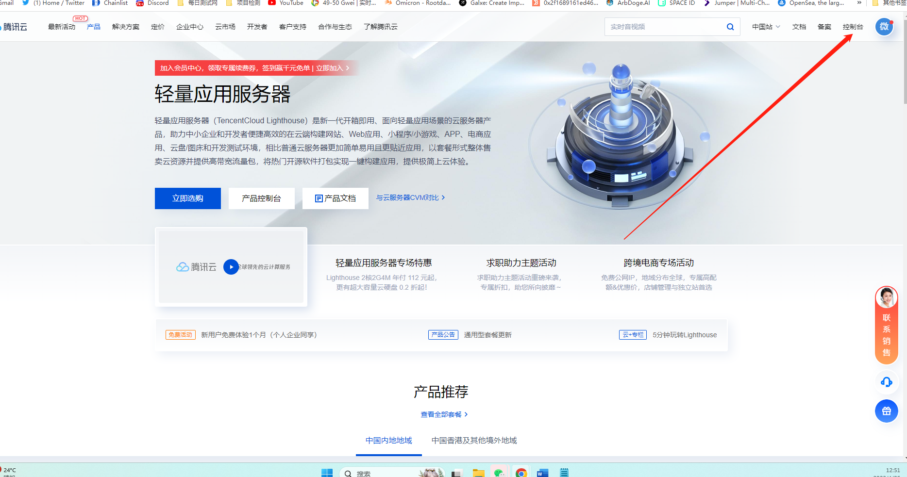
Task: Open 最新活动 in the top navigation
Action: tap(62, 27)
